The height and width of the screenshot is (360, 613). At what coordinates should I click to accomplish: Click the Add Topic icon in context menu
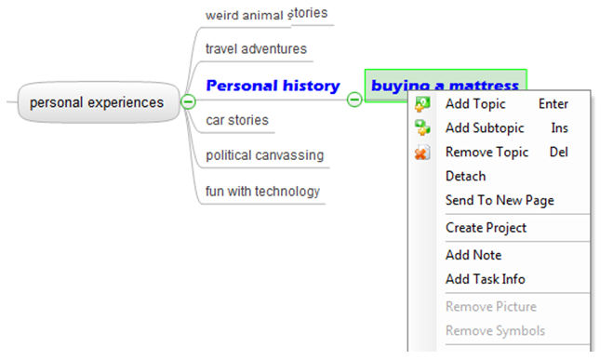click(422, 104)
